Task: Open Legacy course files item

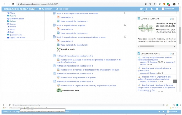Action: (17, 37)
